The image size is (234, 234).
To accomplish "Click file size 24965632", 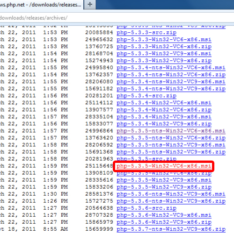I will [99, 39].
